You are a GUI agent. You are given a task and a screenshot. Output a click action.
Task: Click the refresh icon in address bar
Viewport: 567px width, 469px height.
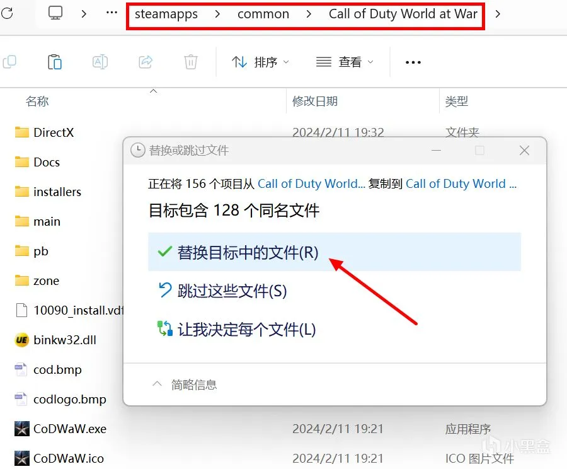click(x=6, y=13)
